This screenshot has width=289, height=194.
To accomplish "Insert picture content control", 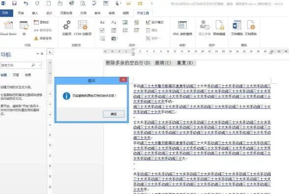I will [125, 22].
